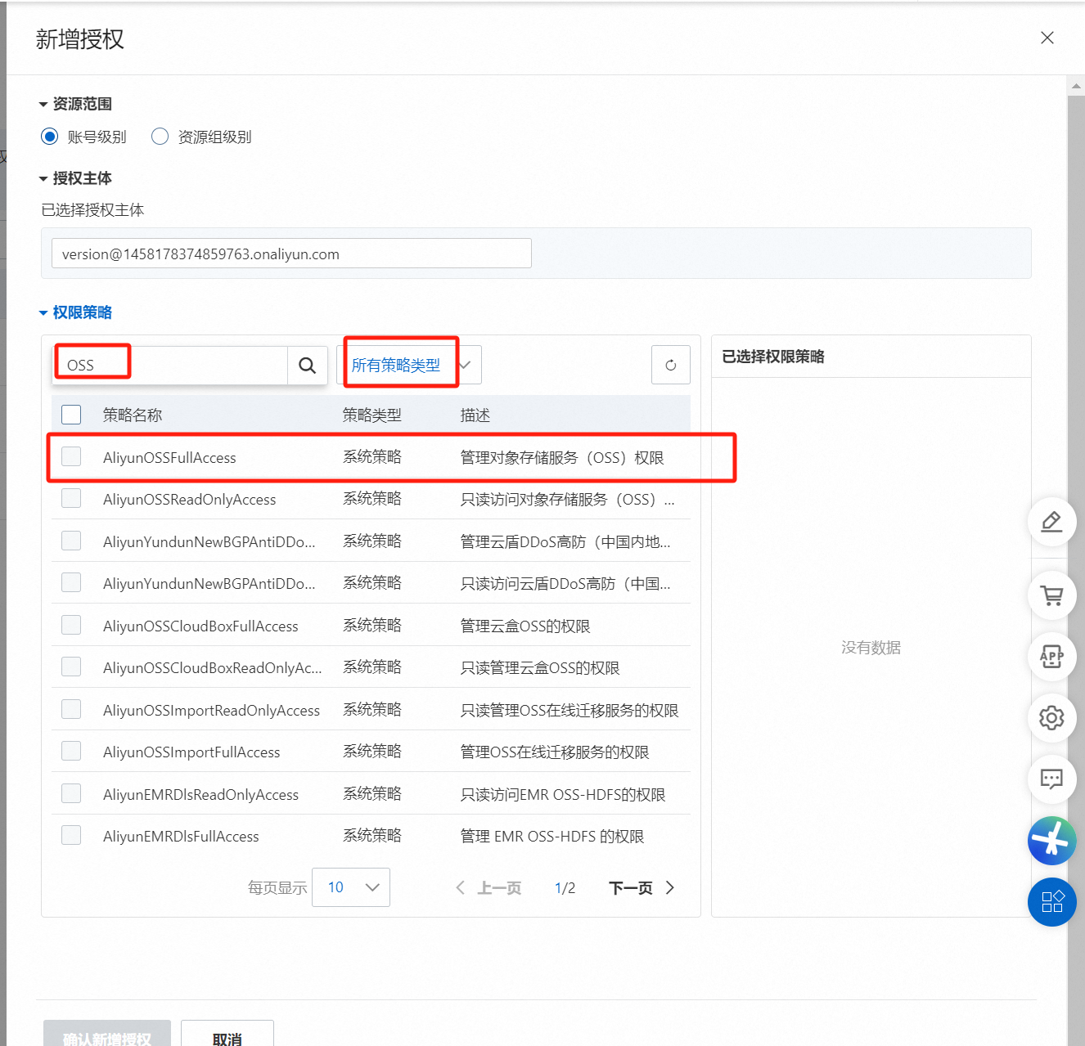Open the settings gear floating icon
The height and width of the screenshot is (1046, 1085).
tap(1051, 718)
